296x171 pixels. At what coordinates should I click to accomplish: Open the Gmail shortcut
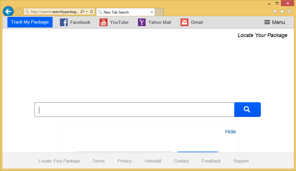point(192,22)
